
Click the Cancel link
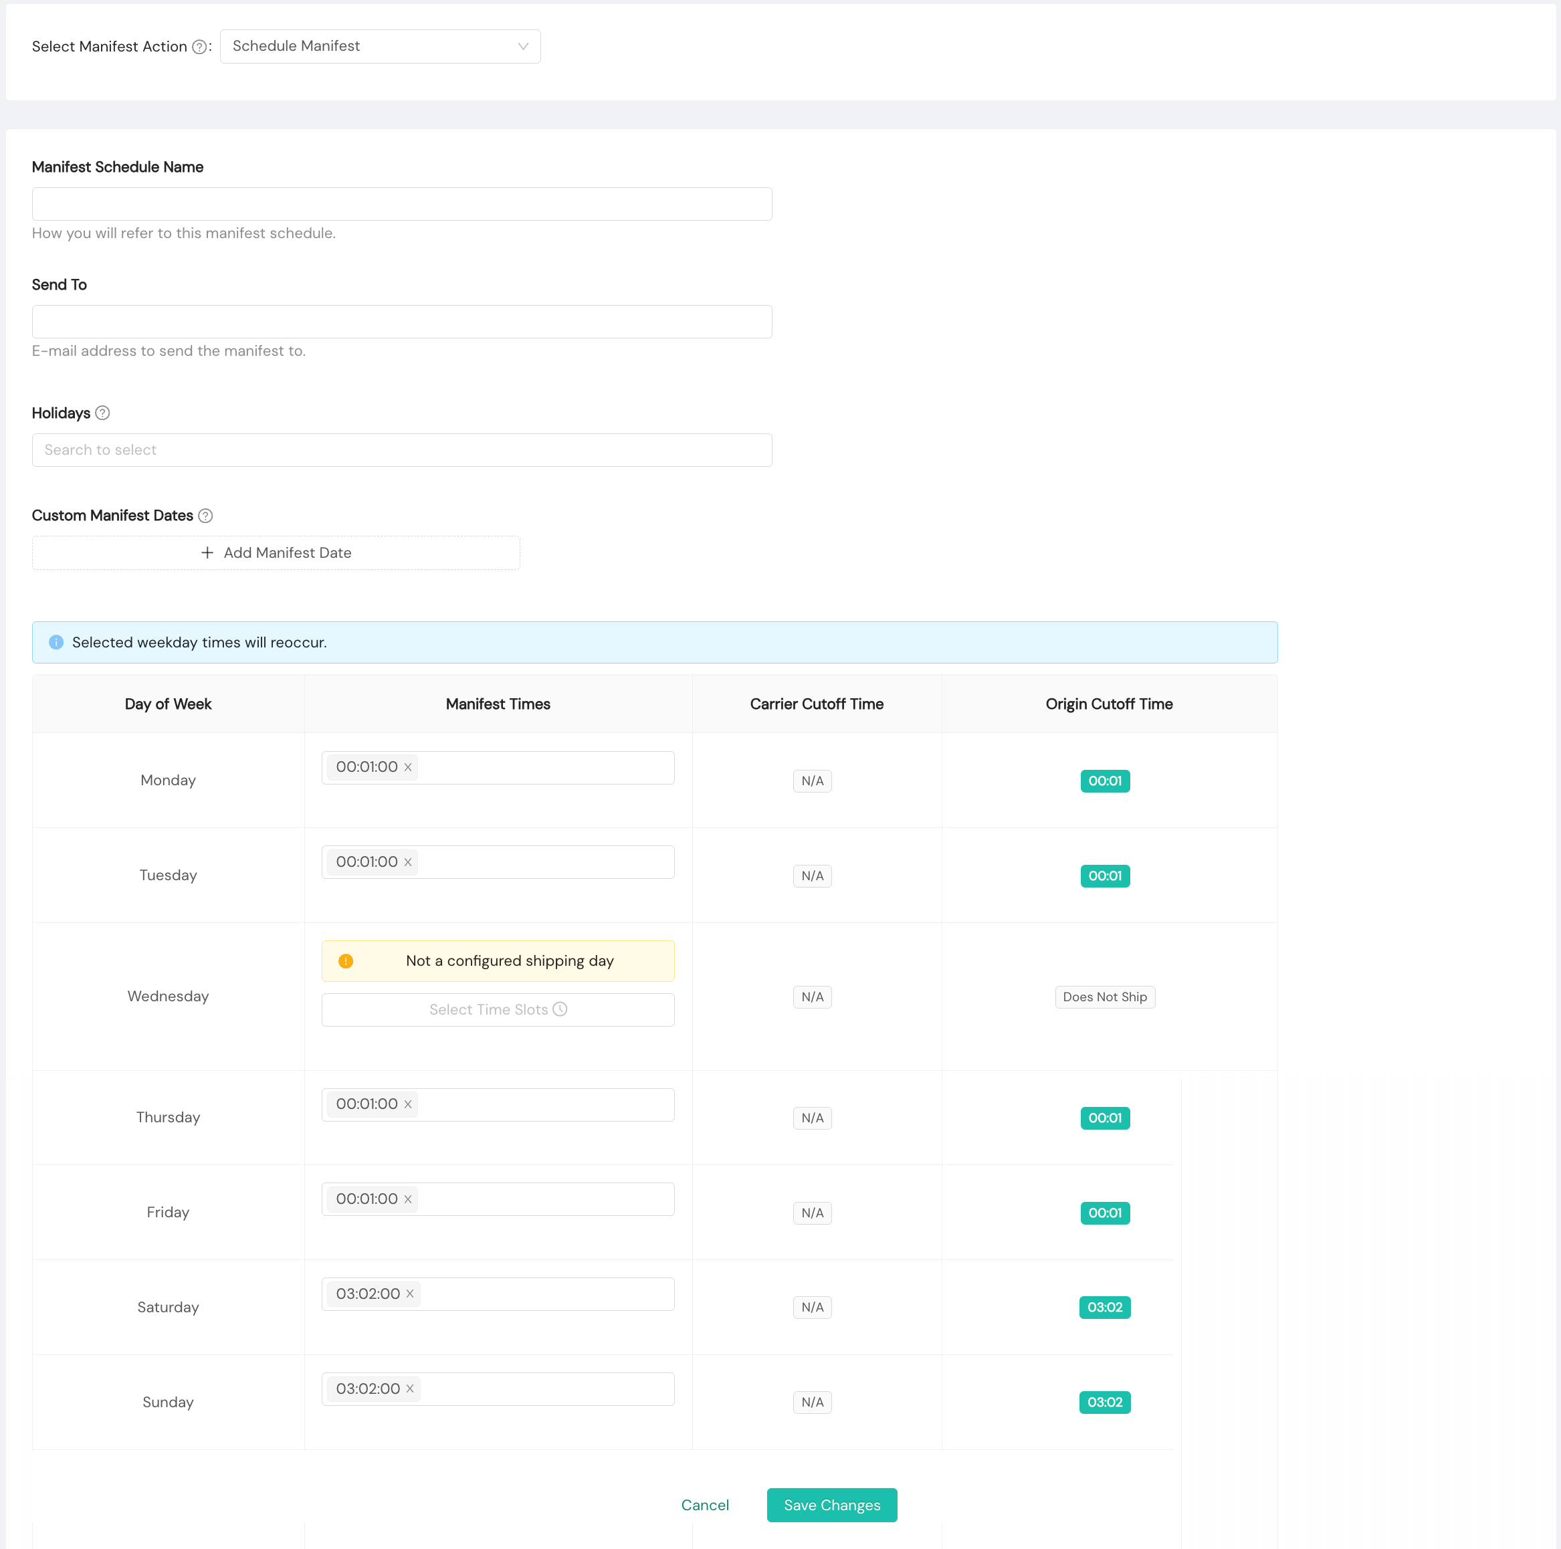coord(704,1506)
